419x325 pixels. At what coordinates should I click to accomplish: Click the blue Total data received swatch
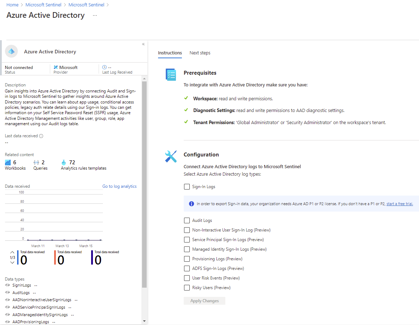[18, 257]
